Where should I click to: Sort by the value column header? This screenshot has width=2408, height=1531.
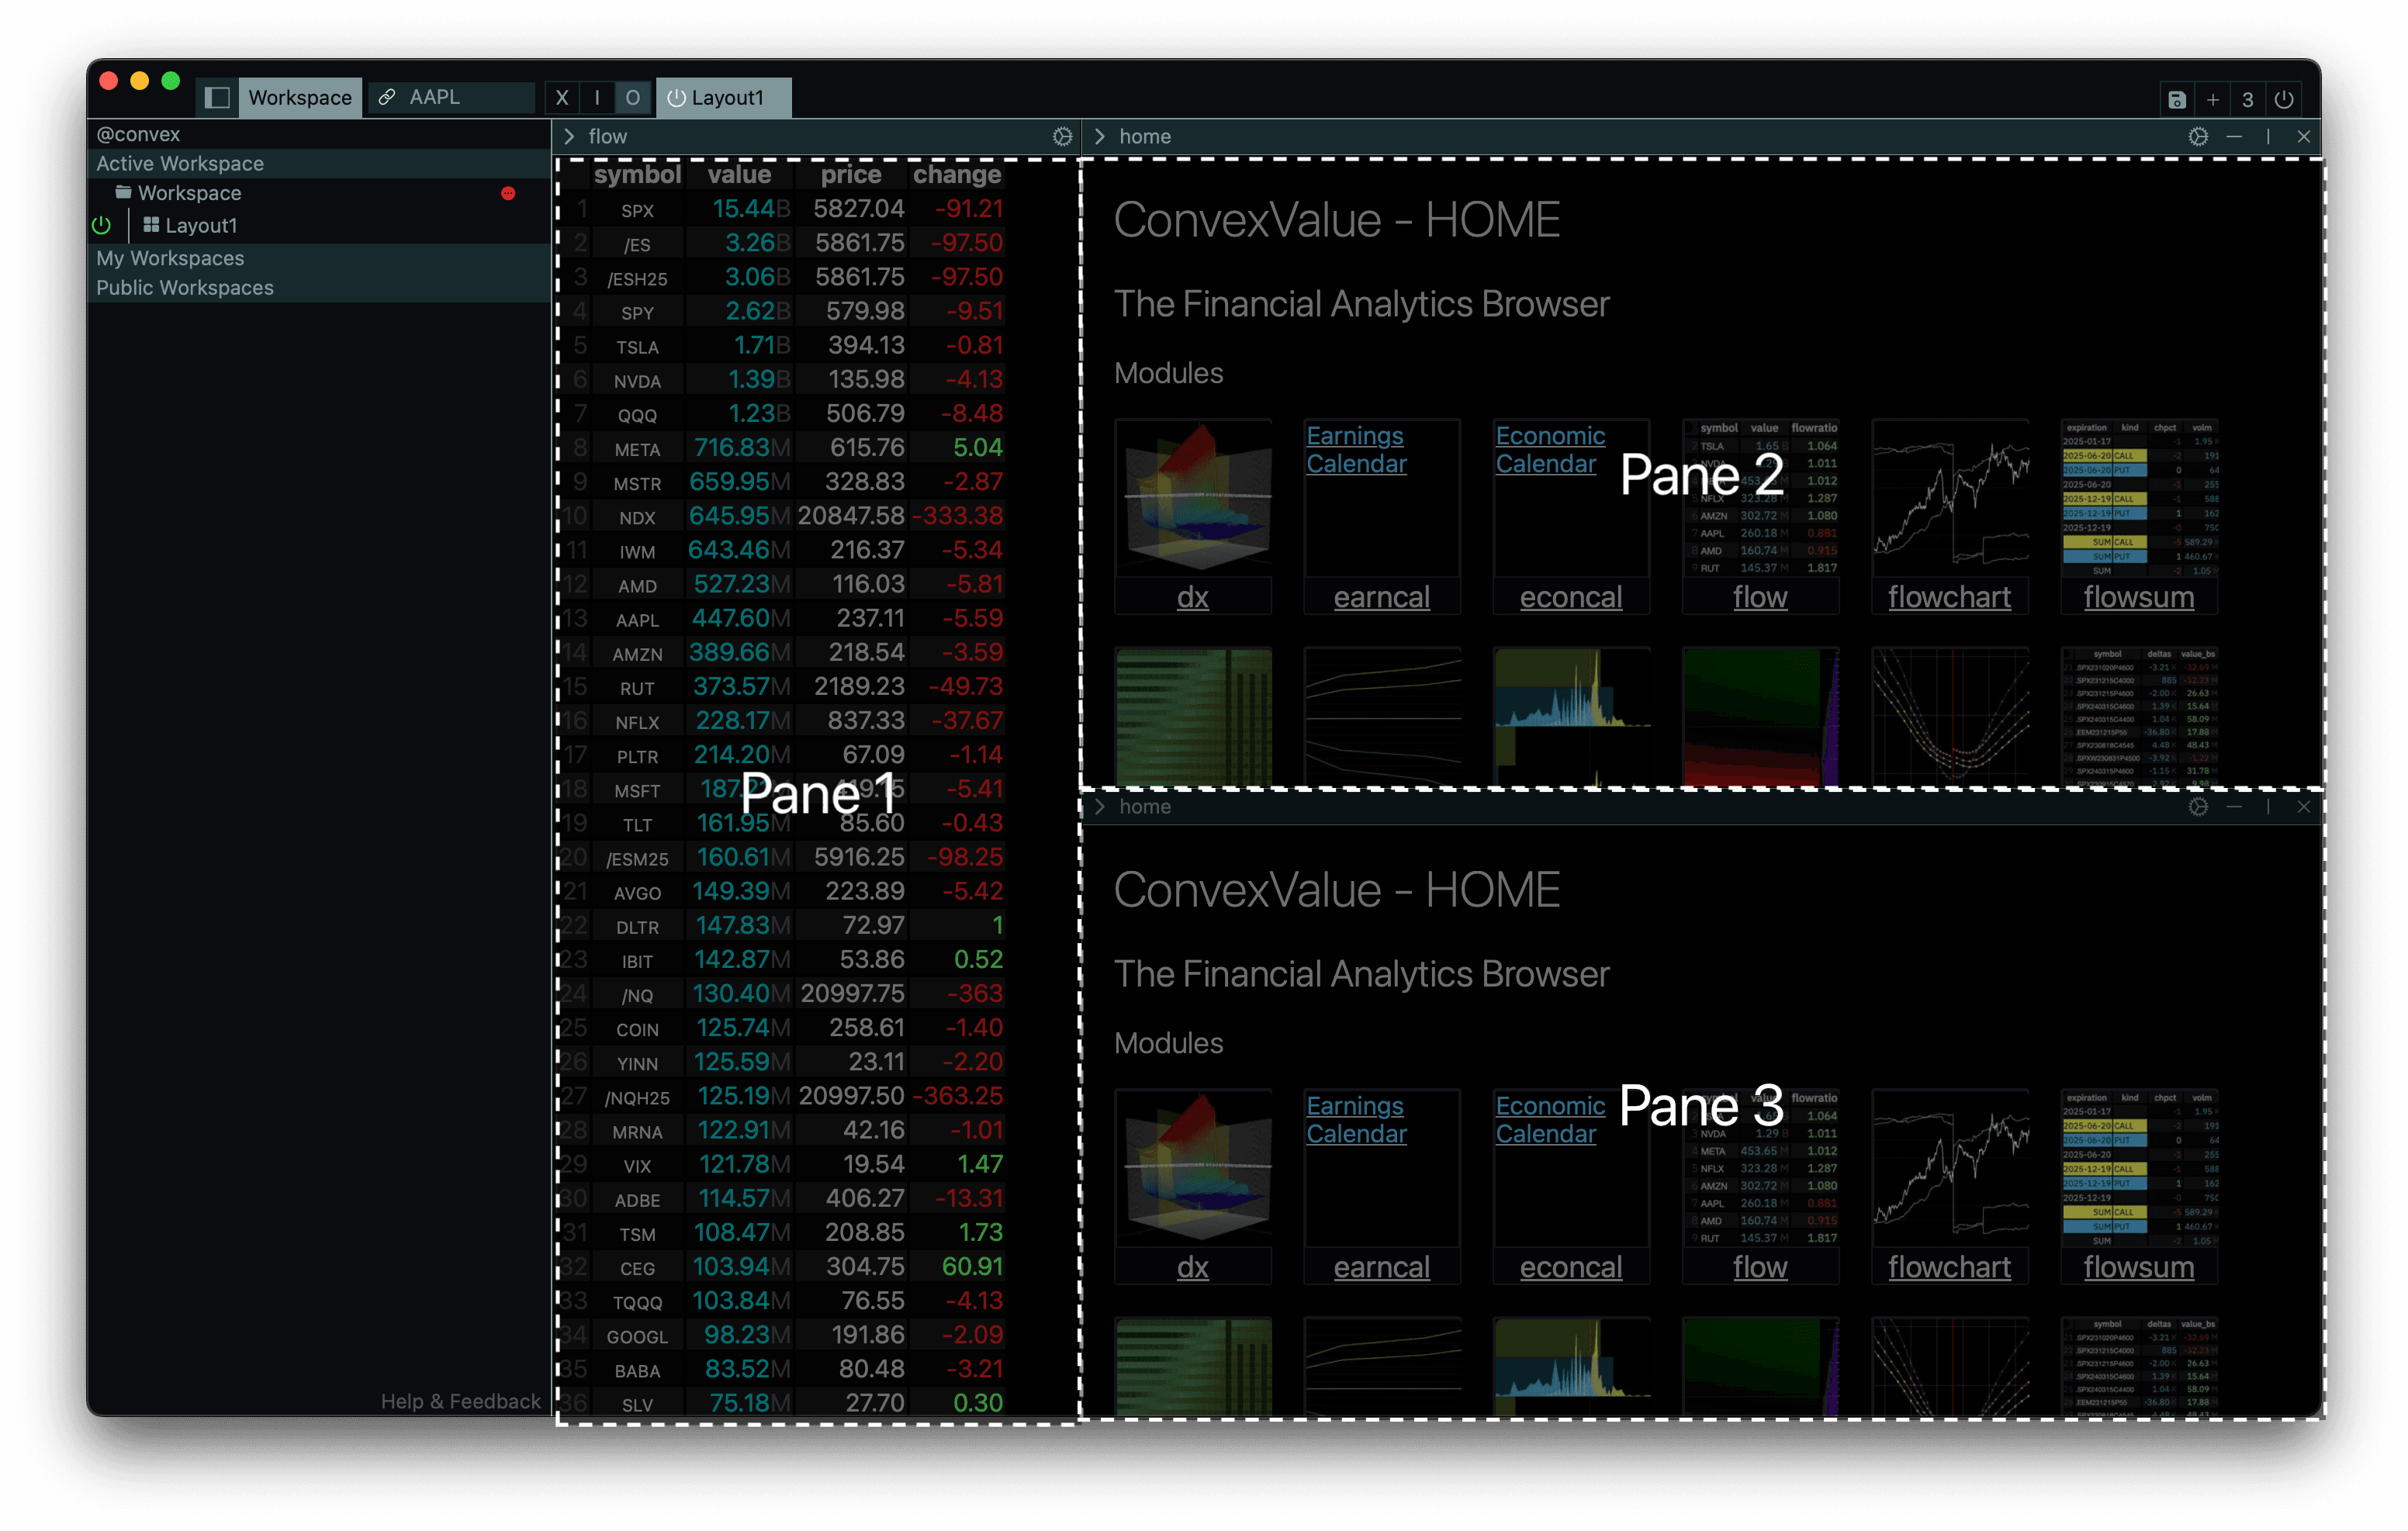[x=739, y=175]
